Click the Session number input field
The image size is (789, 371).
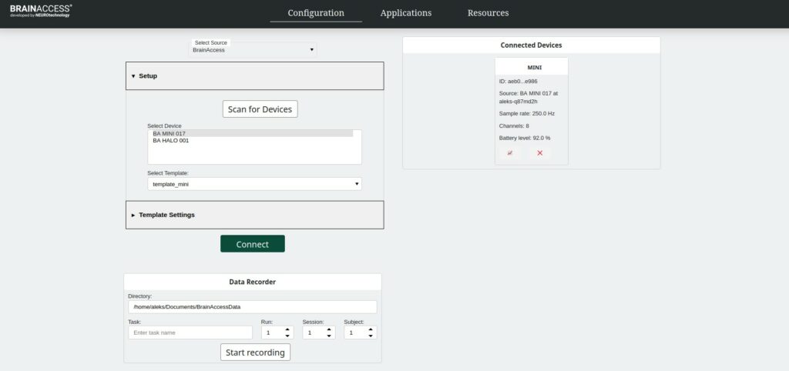point(318,333)
